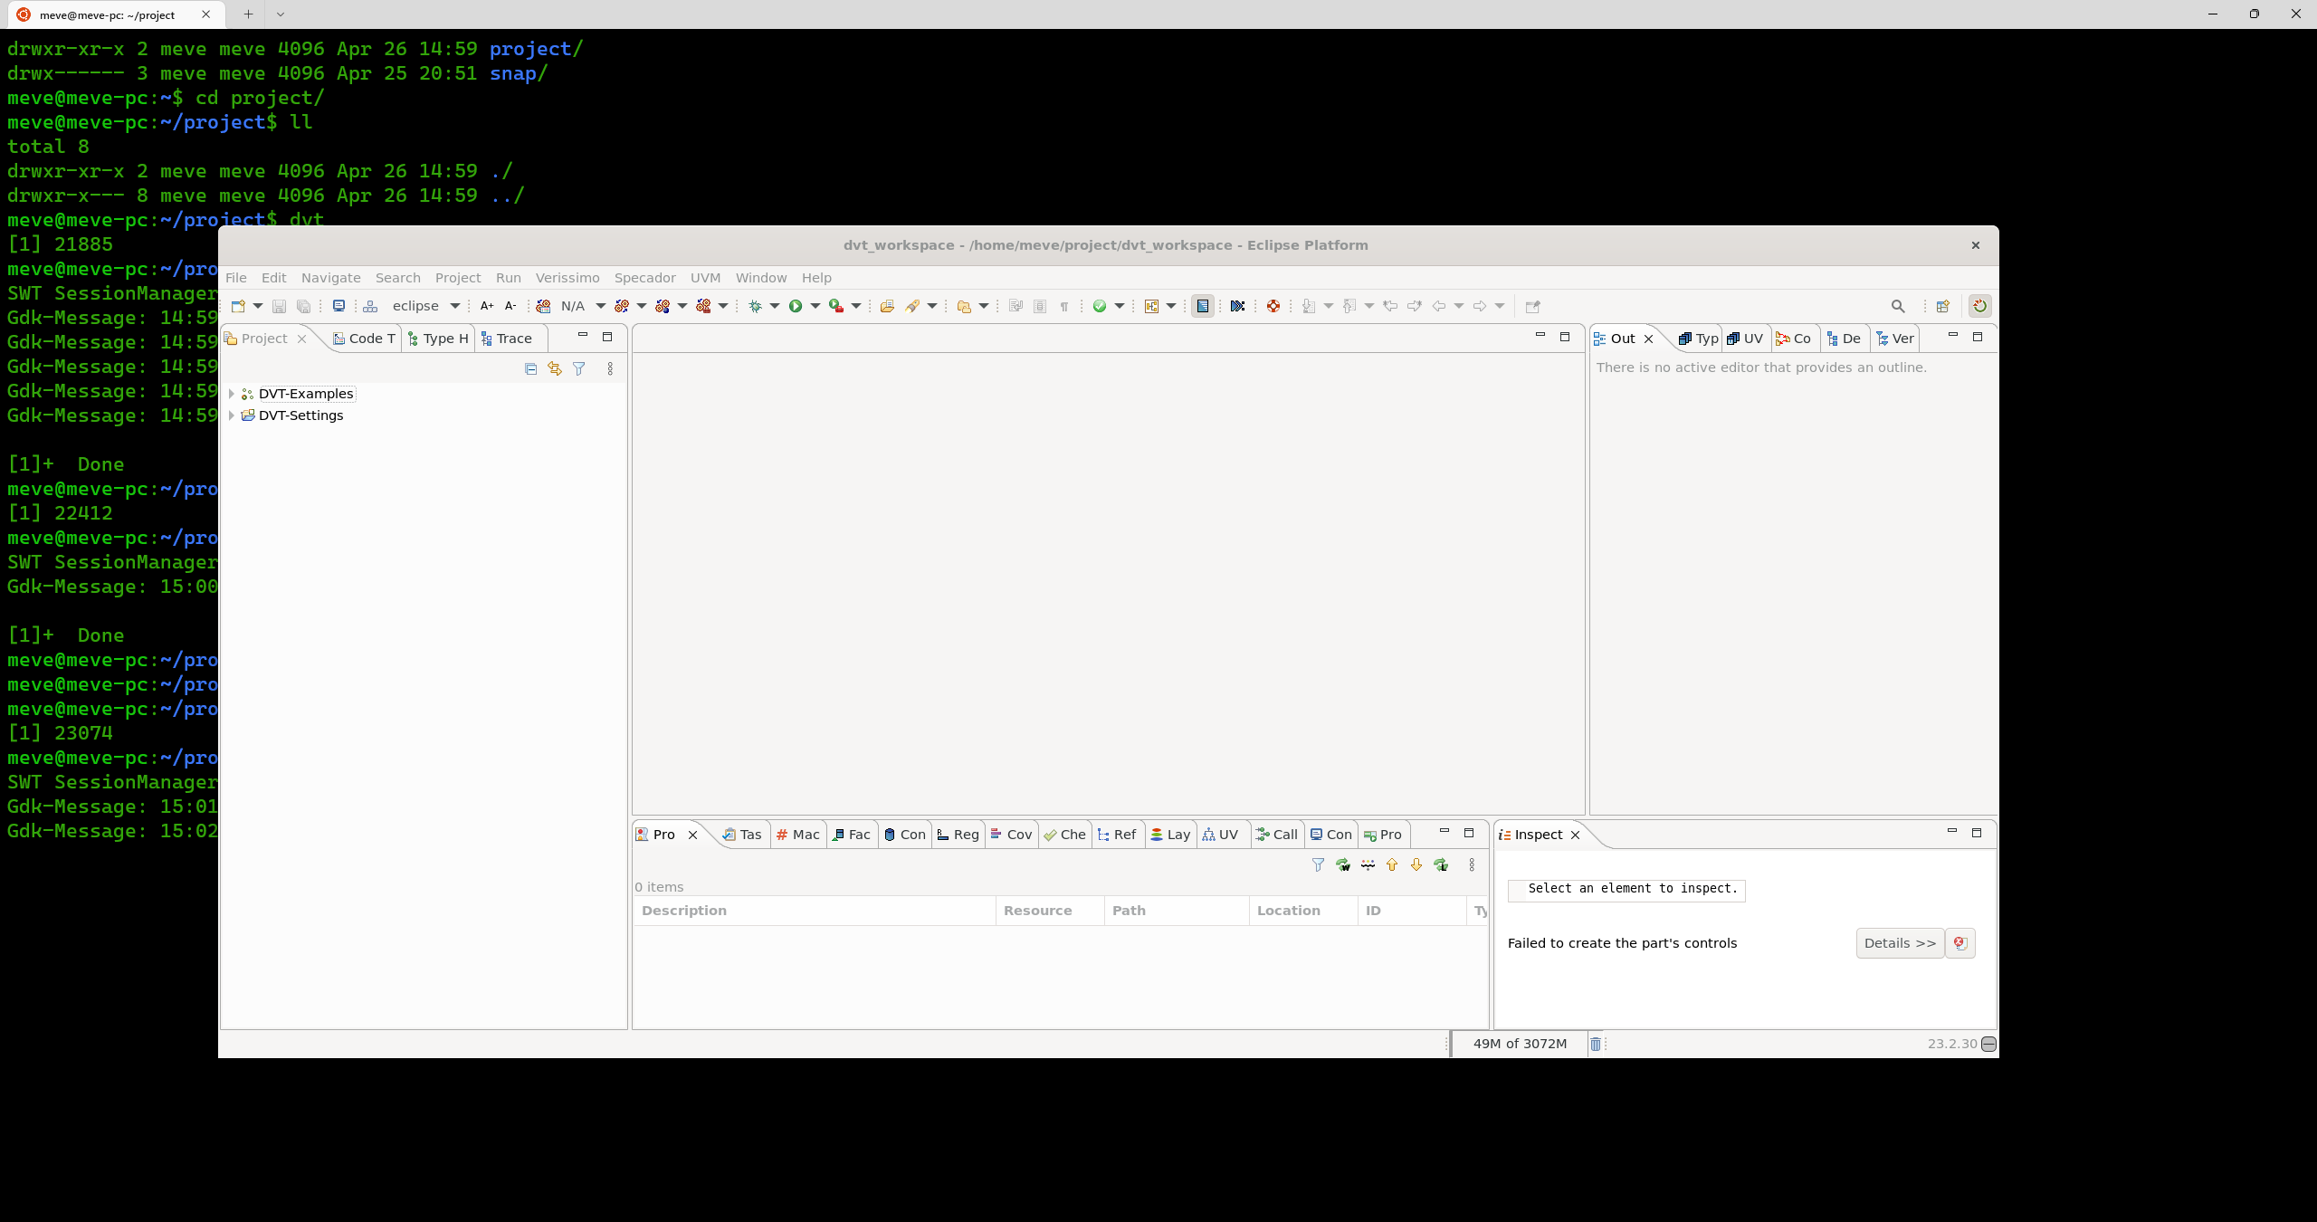Screen dimensions: 2317x1222
Task: Click the heap status memory bar
Action: [1520, 1044]
